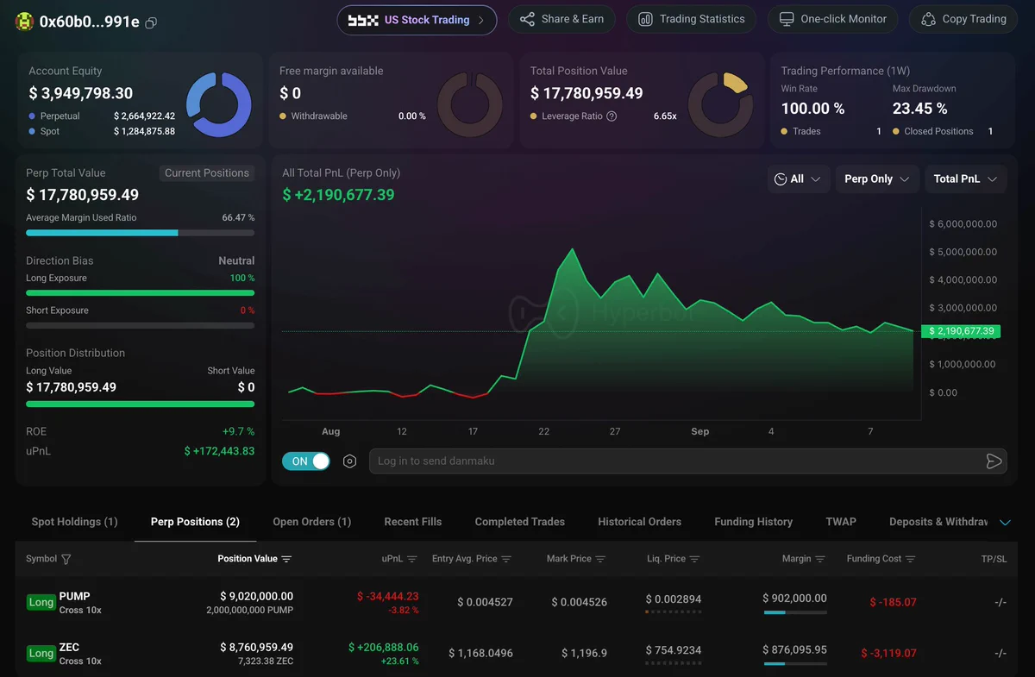
Task: Click the Average Margin Used Ratio bar
Action: coord(140,233)
